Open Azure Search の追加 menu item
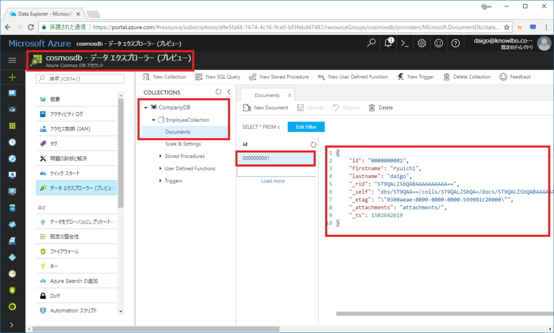This screenshot has width=554, height=333. tap(76, 281)
